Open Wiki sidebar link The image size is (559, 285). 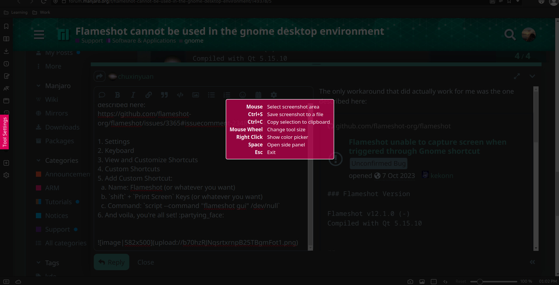pyautogui.click(x=51, y=99)
